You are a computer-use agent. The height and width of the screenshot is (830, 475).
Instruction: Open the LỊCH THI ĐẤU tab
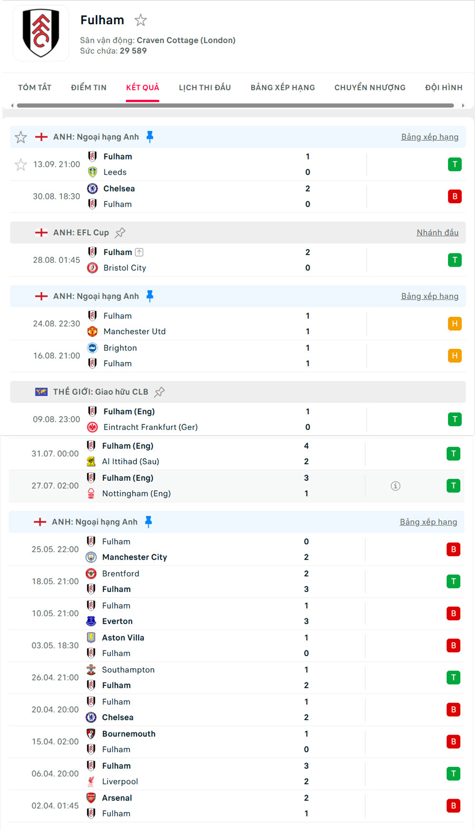click(x=205, y=87)
